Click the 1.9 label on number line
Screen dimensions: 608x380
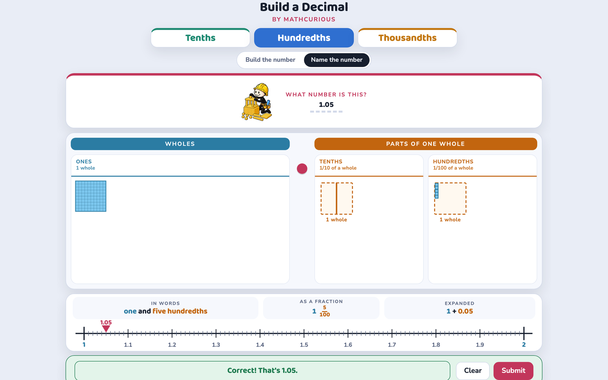[480, 345]
